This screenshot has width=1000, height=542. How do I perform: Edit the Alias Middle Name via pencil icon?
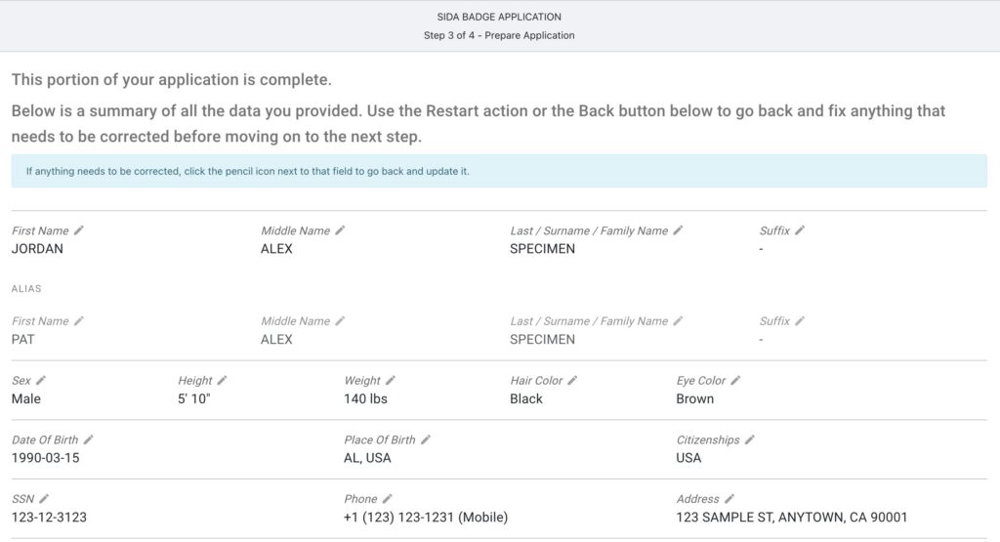pyautogui.click(x=340, y=320)
